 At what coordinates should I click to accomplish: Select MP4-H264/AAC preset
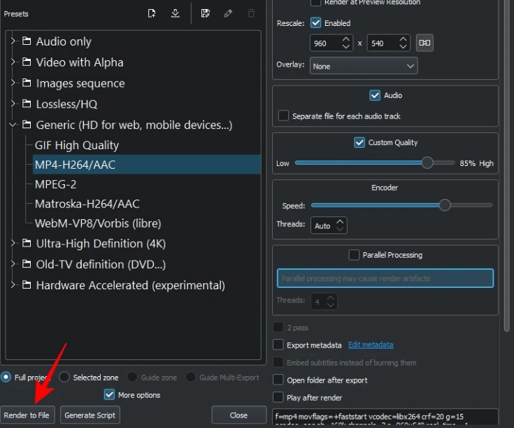[147, 165]
